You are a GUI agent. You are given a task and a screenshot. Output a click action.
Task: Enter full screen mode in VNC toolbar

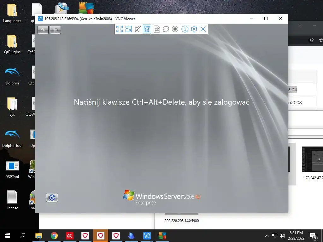(120, 29)
